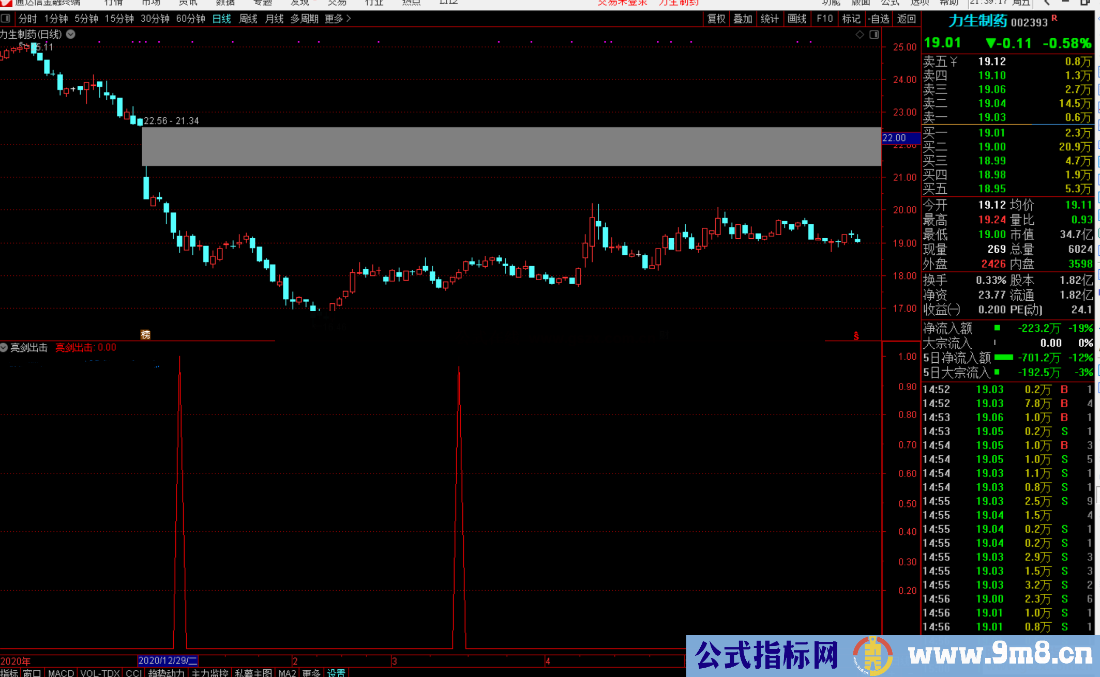1100x677 pixels.
Task: Select MA2 indicator tab
Action: coord(287,672)
